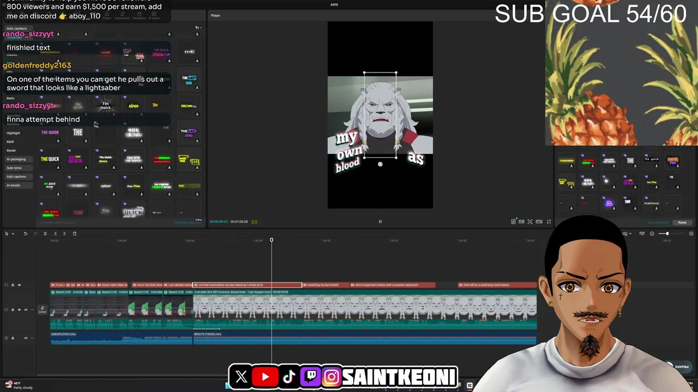Image resolution: width=698 pixels, height=392 pixels.
Task: Open the Cover editor on the video track
Action: tap(42, 310)
